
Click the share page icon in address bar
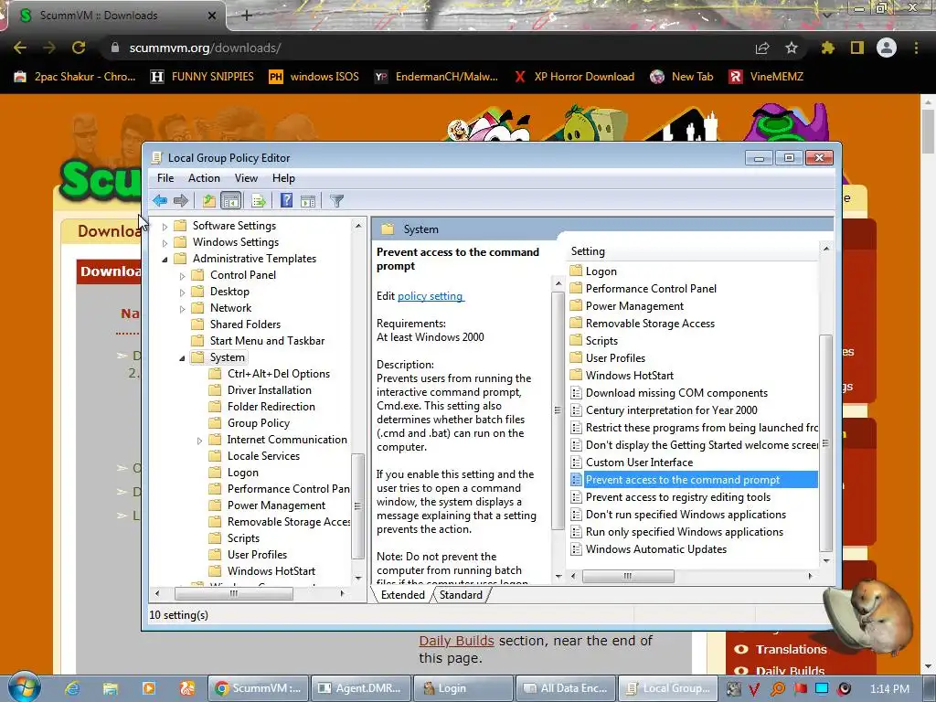tap(762, 48)
